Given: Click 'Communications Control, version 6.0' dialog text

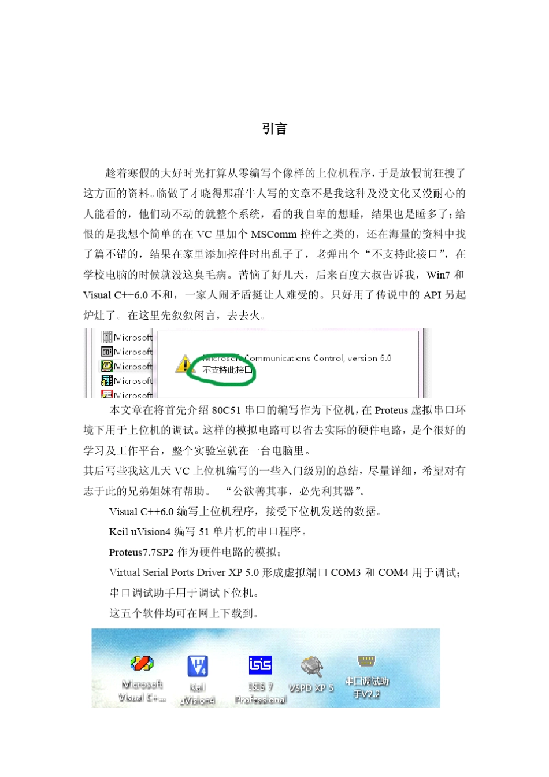Looking at the screenshot, I should tap(317, 358).
